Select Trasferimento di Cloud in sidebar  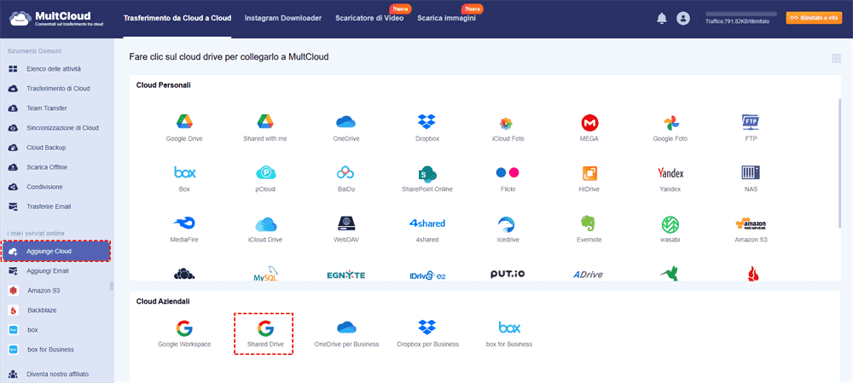(x=57, y=89)
